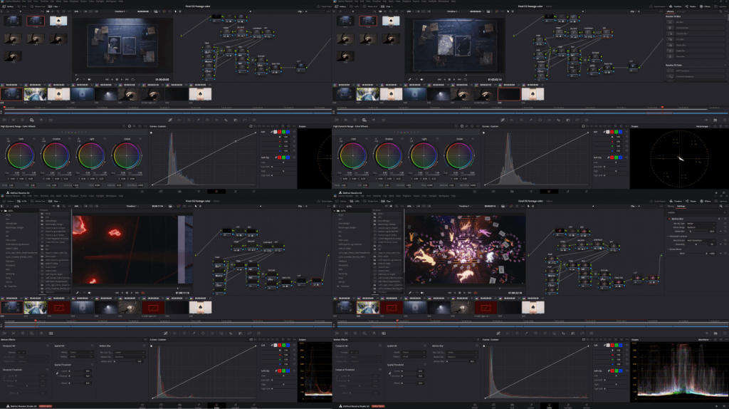Select the ace of spades clip thumbnail under the 01:00:00:00 viewer

tap(200, 93)
